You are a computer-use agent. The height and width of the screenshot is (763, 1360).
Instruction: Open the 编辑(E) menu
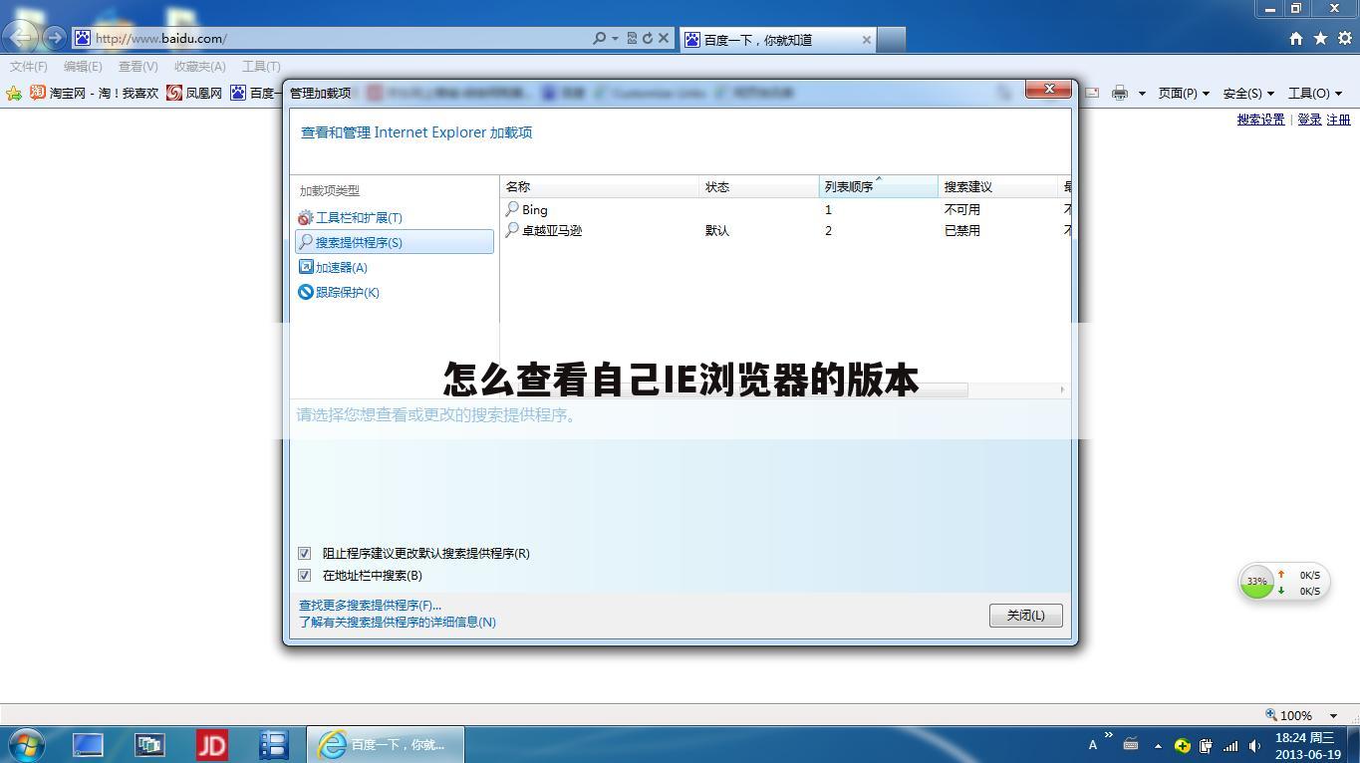point(83,66)
